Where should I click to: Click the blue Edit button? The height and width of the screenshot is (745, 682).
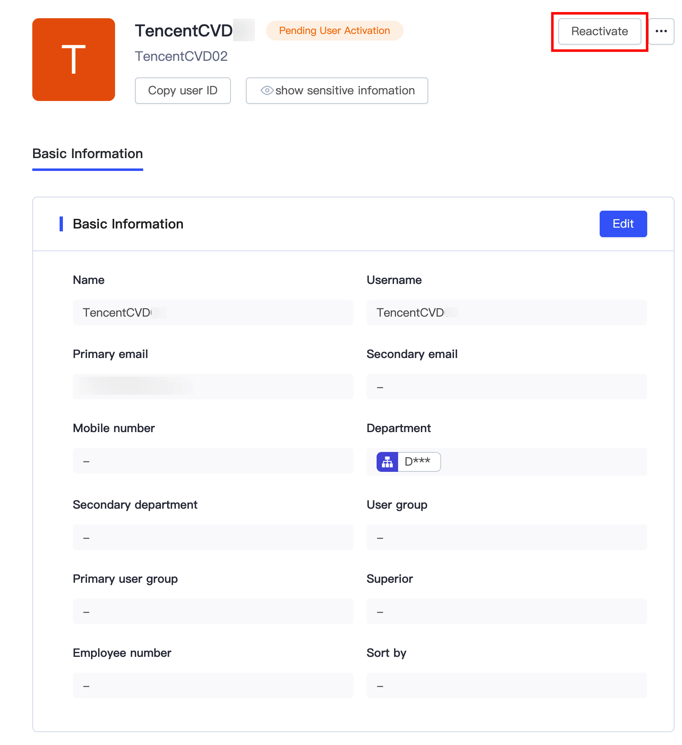[623, 224]
